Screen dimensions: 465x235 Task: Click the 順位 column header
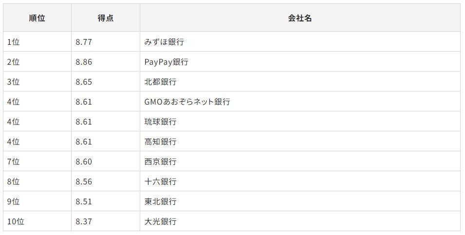pyautogui.click(x=37, y=18)
